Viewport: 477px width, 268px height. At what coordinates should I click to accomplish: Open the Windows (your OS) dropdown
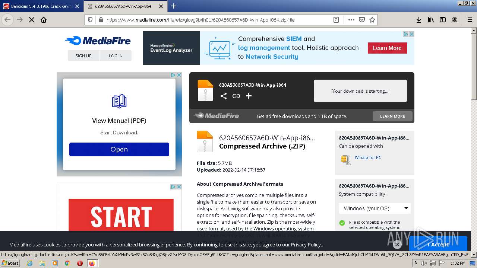[x=375, y=208]
